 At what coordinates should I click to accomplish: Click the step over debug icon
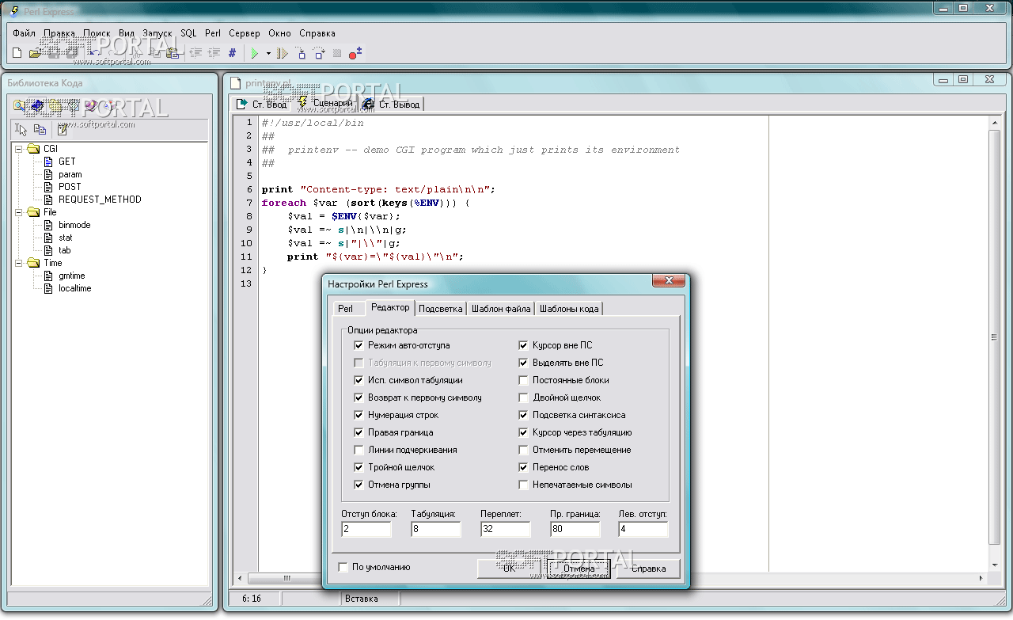coord(319,53)
